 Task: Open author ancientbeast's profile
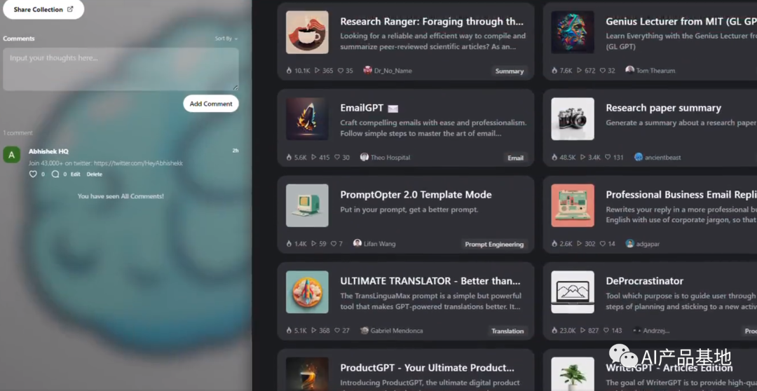pos(657,158)
